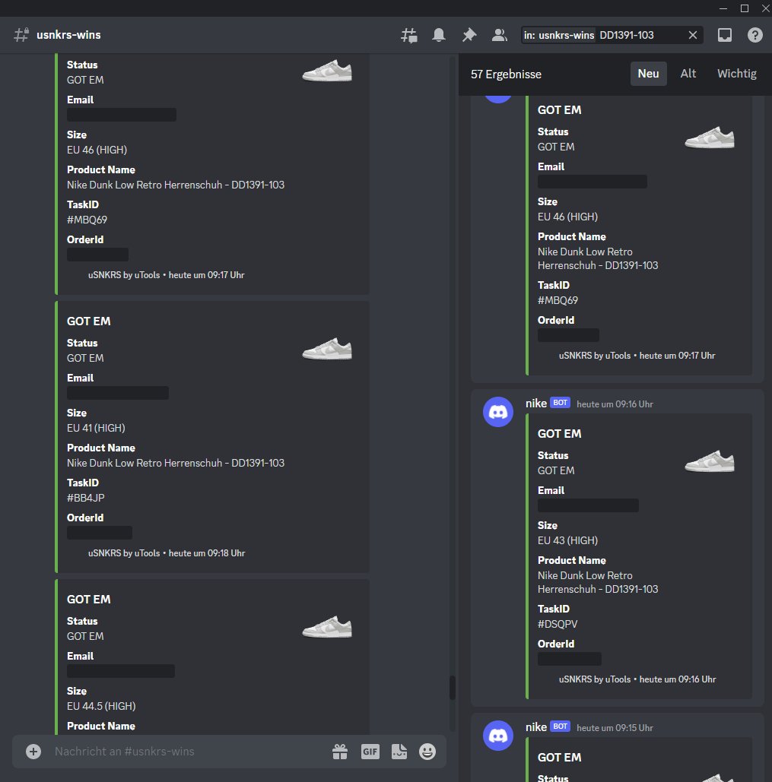Show pinned messages pin icon
The image size is (772, 782).
coord(469,35)
